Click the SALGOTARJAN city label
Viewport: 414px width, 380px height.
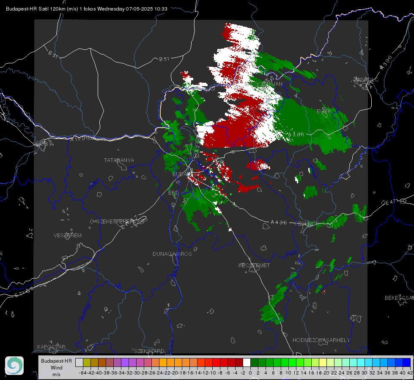pos(263,84)
